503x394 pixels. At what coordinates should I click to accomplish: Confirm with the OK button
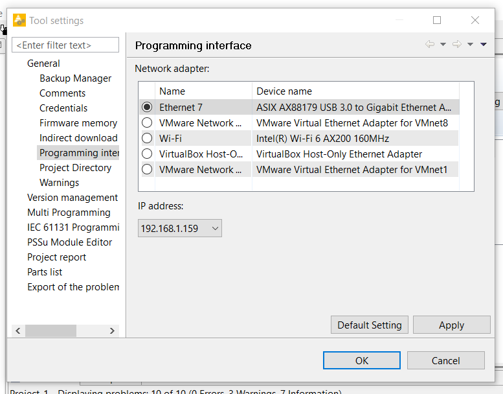[362, 360]
